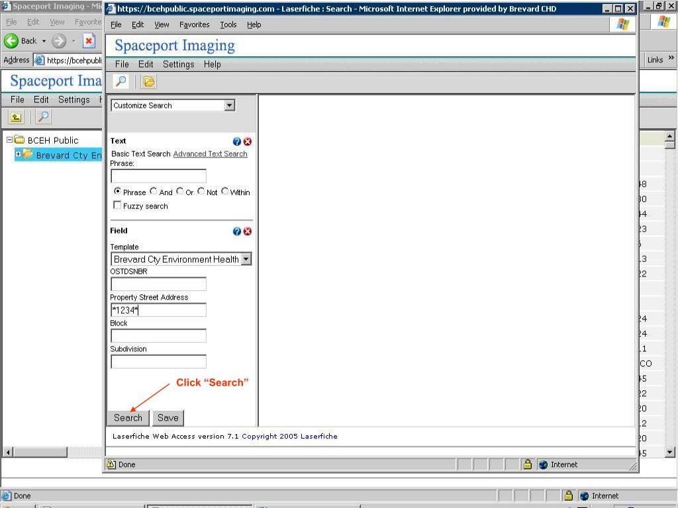678x508 pixels.
Task: Click the Forward arrow in background browser
Action: (59, 41)
